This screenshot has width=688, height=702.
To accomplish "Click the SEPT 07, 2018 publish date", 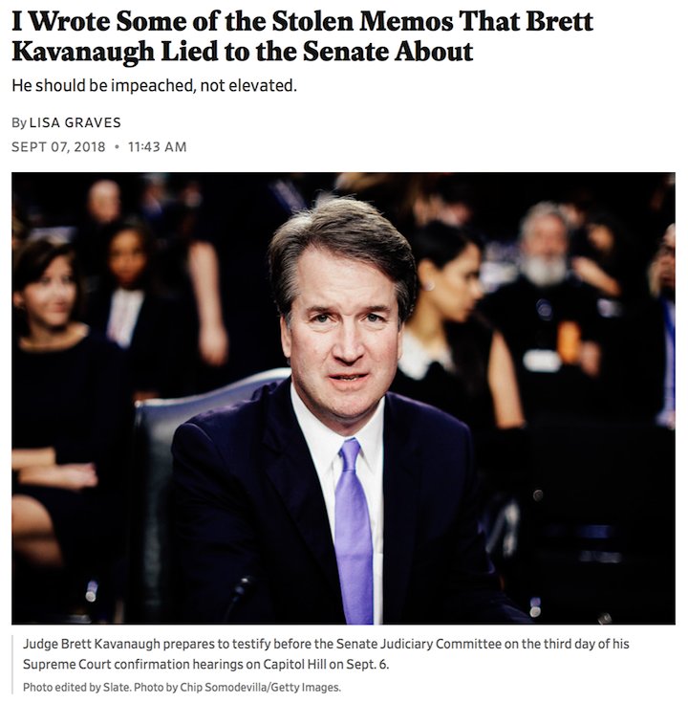I will point(58,147).
